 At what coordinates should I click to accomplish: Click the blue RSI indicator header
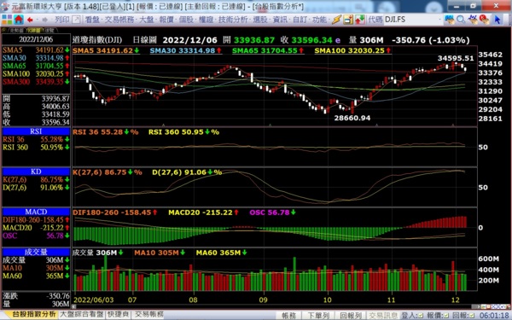coord(36,131)
